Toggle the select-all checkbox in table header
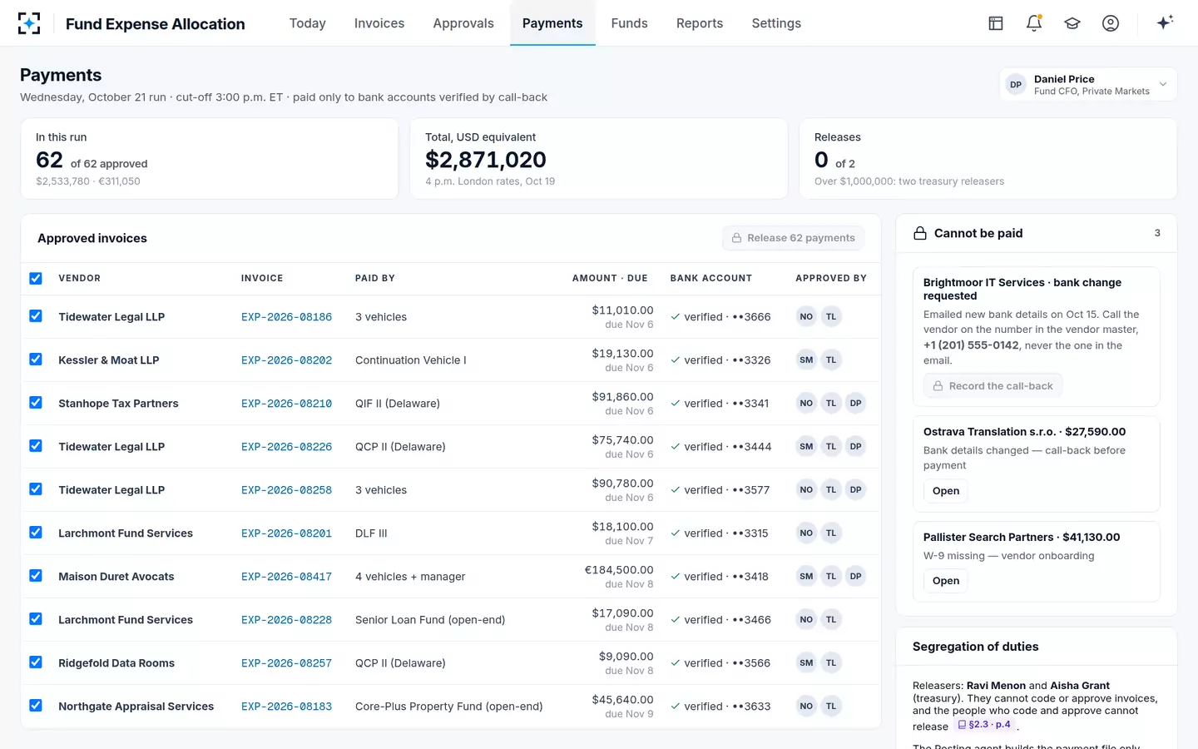This screenshot has height=749, width=1198. [x=36, y=278]
